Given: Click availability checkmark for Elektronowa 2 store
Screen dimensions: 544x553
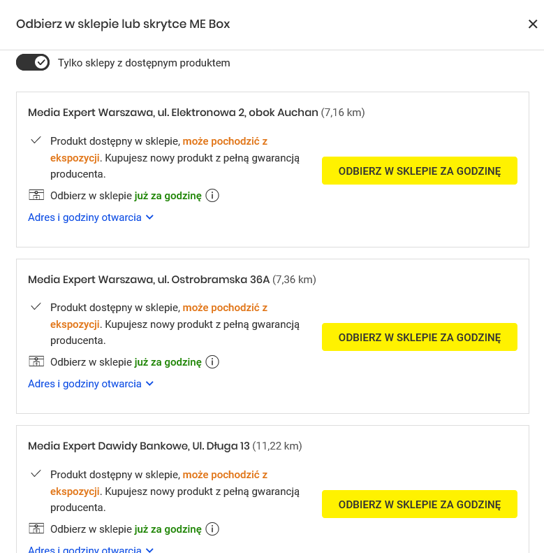Looking at the screenshot, I should pyautogui.click(x=36, y=141).
